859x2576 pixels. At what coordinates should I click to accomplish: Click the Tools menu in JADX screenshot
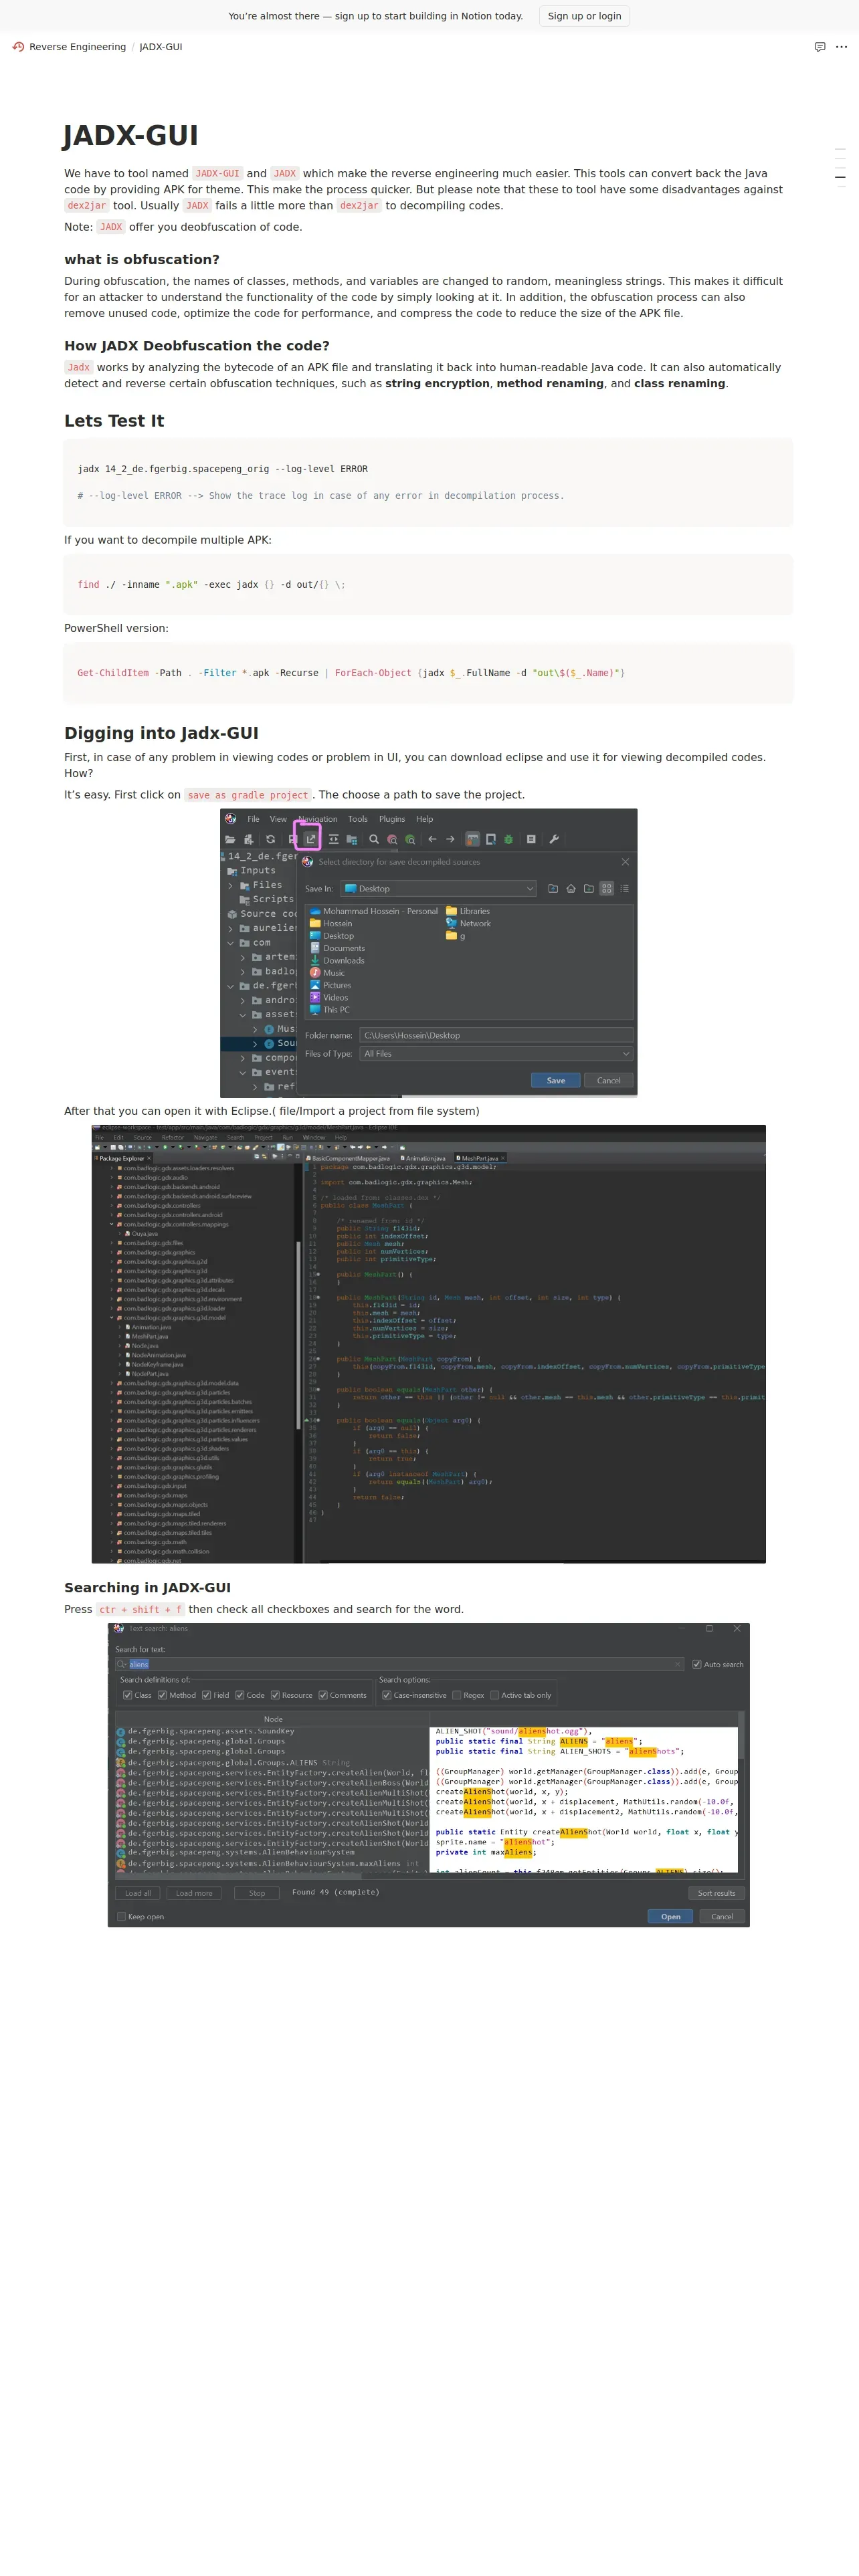[358, 819]
